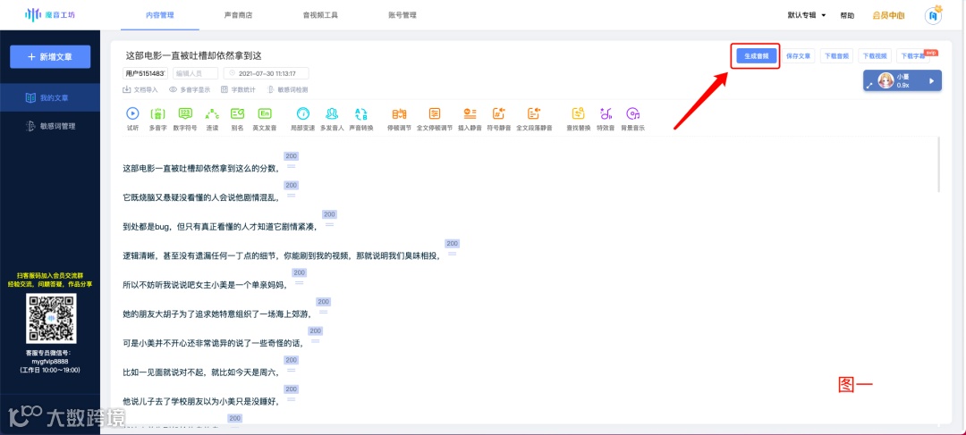Open the 声音商店 tab
Viewport: 966px width, 435px height.
239,15
